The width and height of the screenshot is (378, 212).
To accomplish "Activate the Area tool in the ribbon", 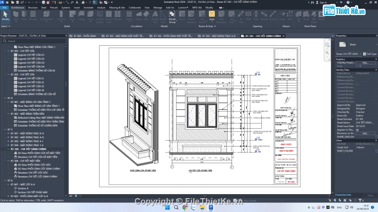I will [x=212, y=16].
